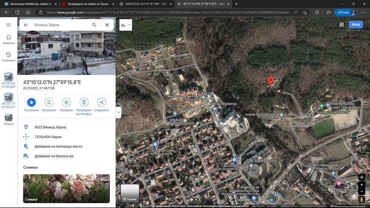
Task: Open the Google apps grid
Action: [342, 24]
